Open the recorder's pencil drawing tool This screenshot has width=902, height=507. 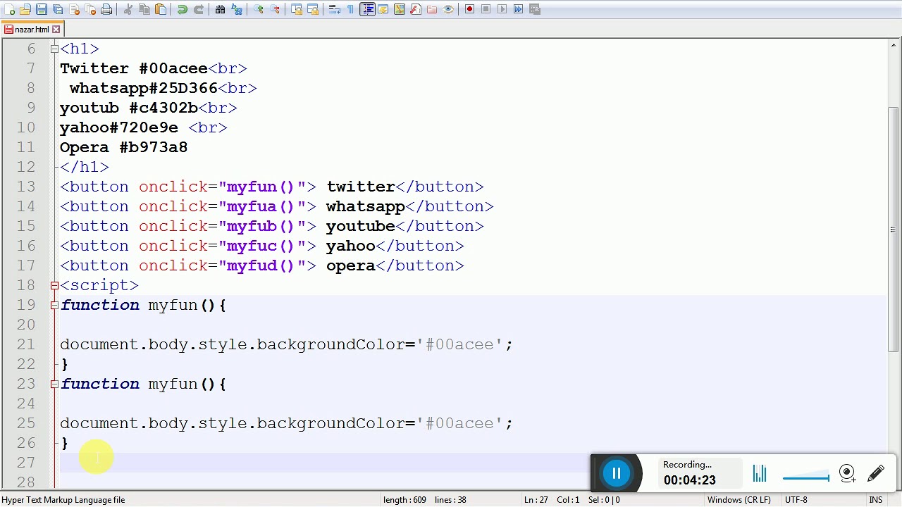[876, 473]
